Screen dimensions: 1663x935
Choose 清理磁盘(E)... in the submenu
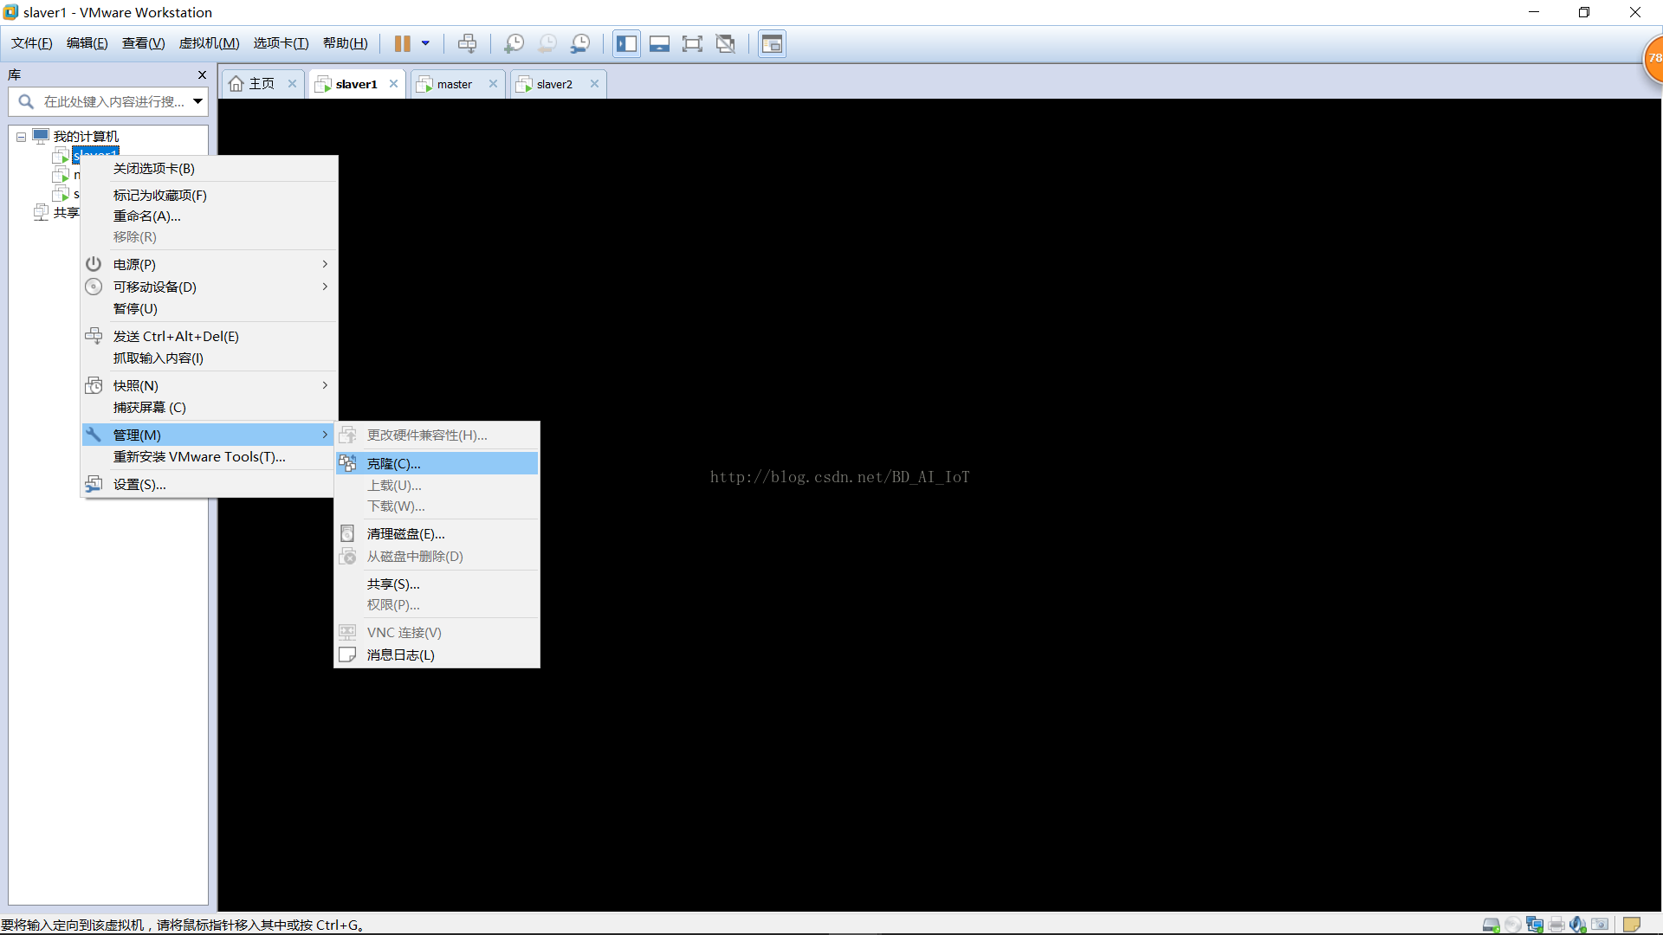pos(437,533)
